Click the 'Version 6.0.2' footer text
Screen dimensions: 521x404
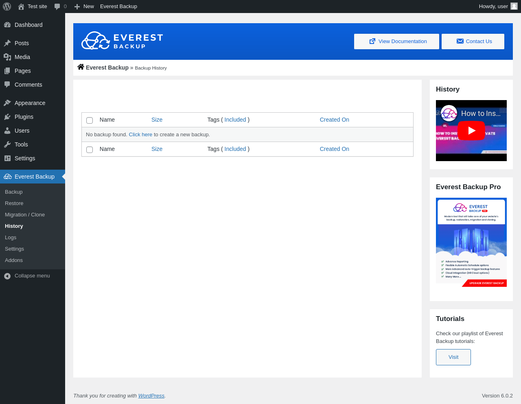(x=497, y=396)
